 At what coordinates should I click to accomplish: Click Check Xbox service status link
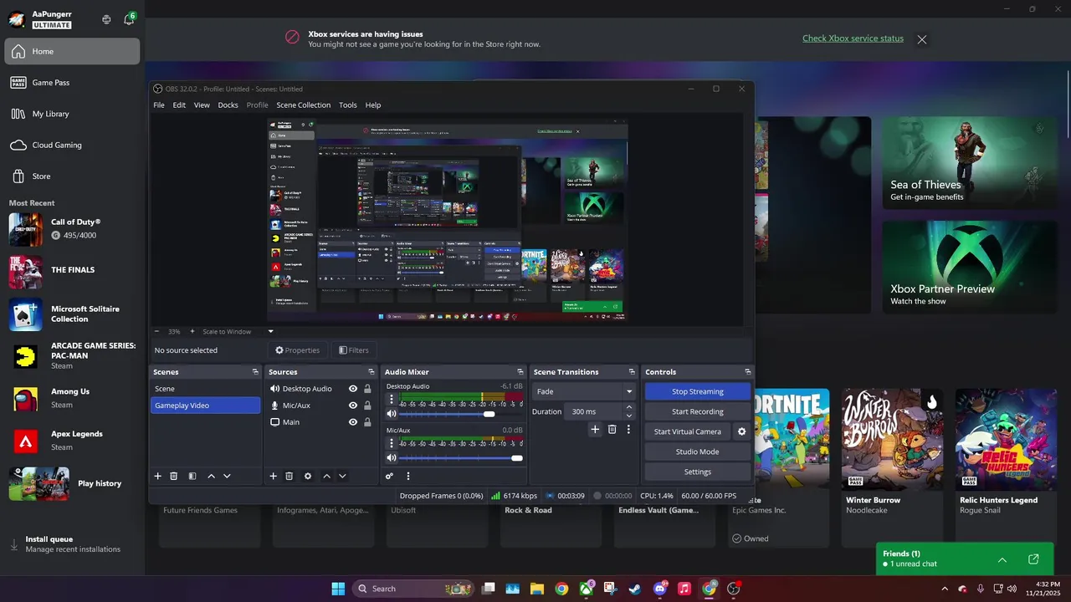[x=853, y=38]
